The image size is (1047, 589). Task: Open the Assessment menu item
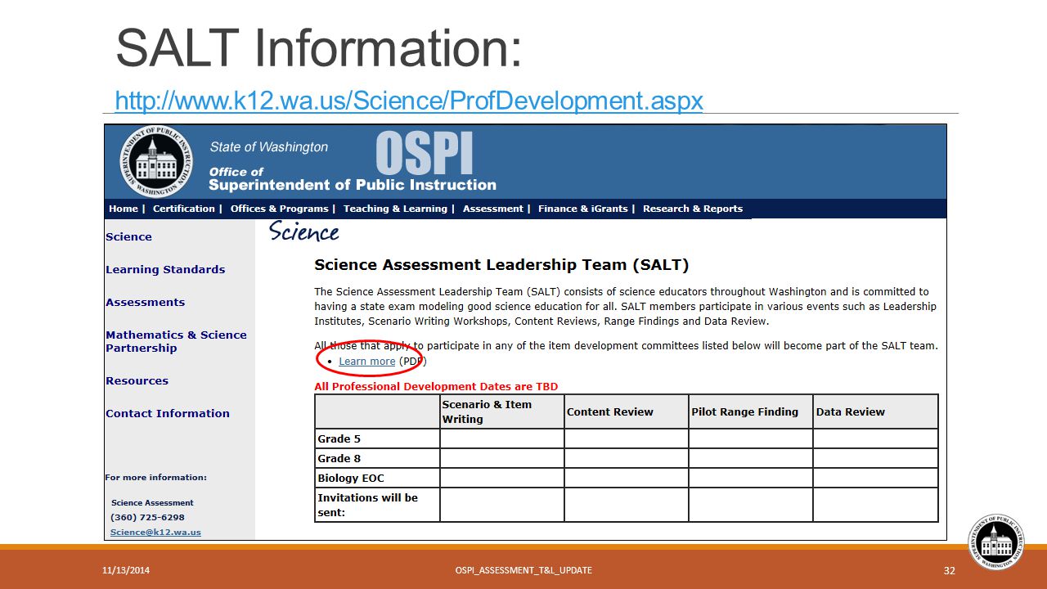(x=492, y=209)
